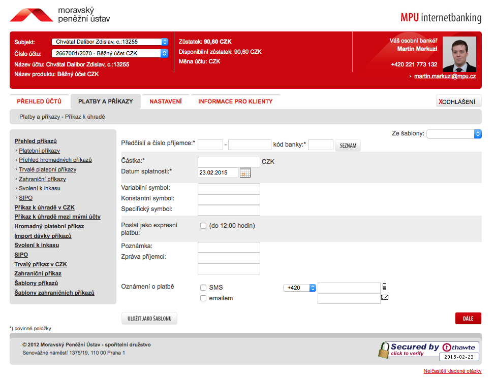Focus the Specifický symbol field
Image resolution: width=495 pixels, height=385 pixels.
tap(229, 210)
